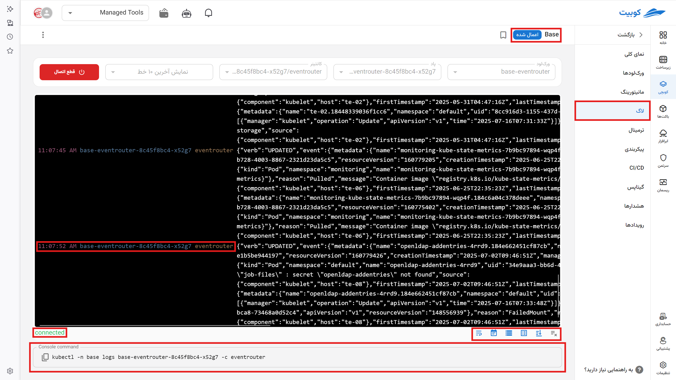Click the back link بازگشت
Image resolution: width=676 pixels, height=380 pixels.
(x=626, y=35)
